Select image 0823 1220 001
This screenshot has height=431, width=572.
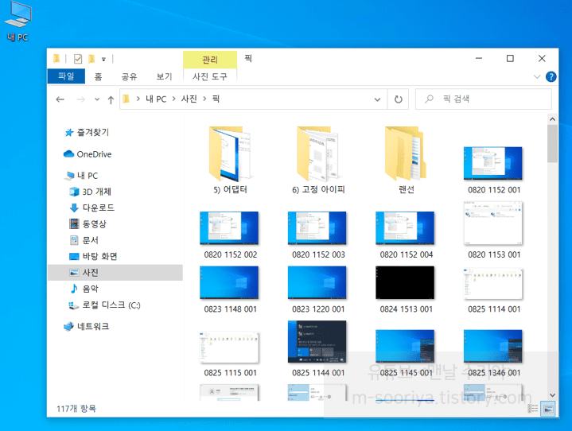(318, 289)
